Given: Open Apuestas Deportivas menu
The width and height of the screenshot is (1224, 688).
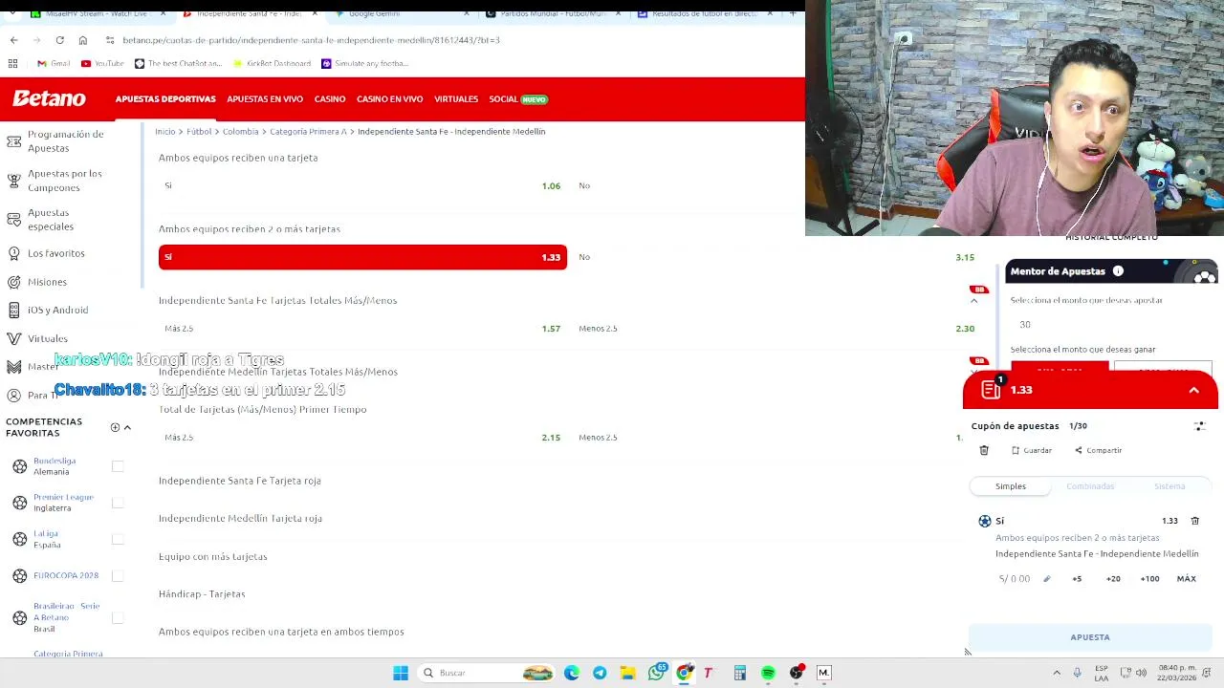Looking at the screenshot, I should pyautogui.click(x=165, y=99).
